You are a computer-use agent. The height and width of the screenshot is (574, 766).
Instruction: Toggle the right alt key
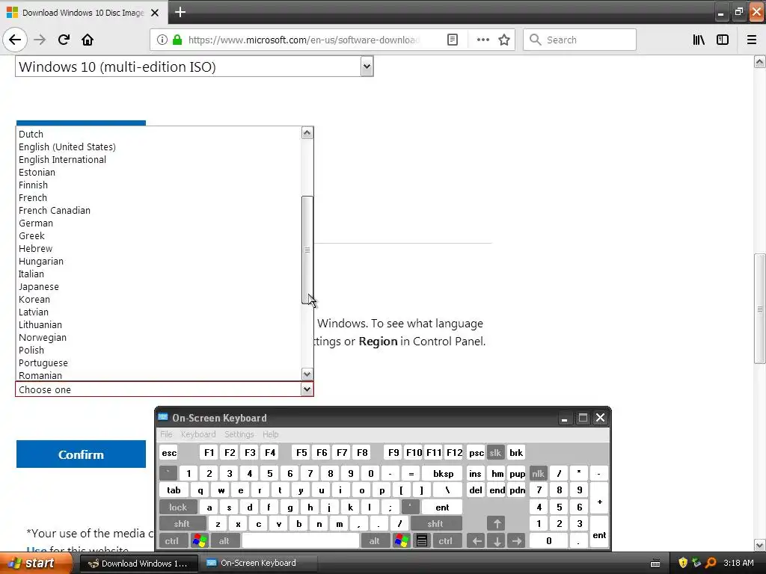pyautogui.click(x=374, y=541)
